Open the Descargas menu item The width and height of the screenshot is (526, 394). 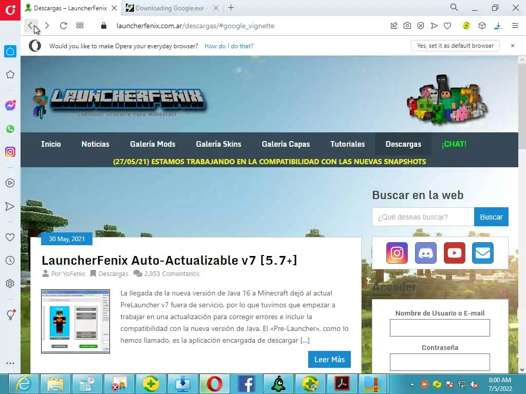pyautogui.click(x=403, y=144)
